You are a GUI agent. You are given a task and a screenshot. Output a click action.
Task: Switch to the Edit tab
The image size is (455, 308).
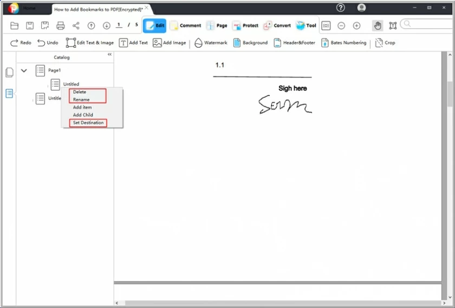(x=154, y=25)
